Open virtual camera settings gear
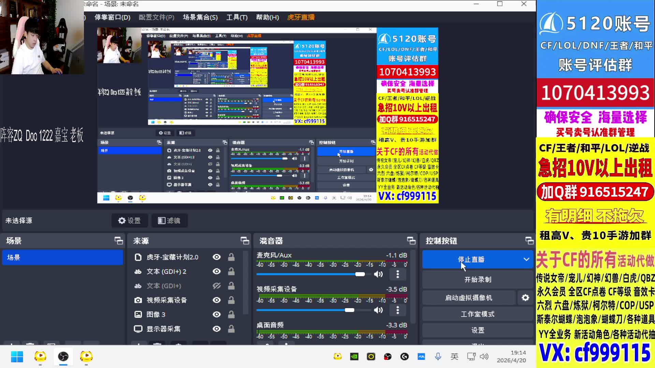 [525, 298]
